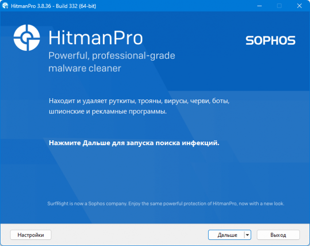
Task: Click the HitmanPro title bar app icon
Action: (x=5, y=6)
